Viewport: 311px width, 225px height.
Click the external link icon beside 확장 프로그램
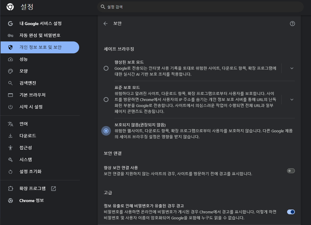[x=53, y=188]
